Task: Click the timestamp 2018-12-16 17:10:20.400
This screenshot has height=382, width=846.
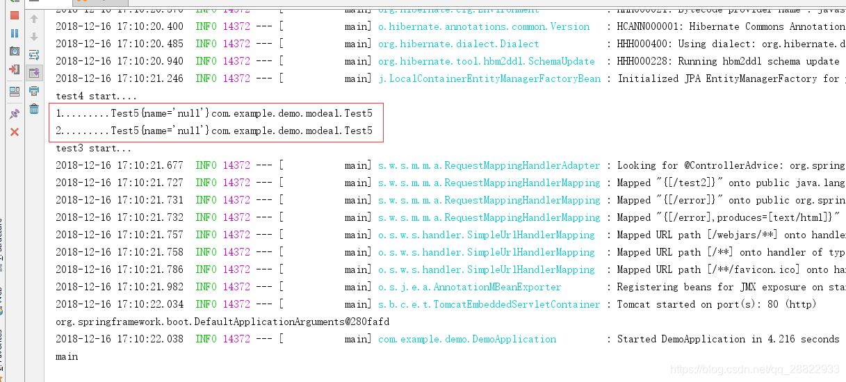Action: point(120,26)
